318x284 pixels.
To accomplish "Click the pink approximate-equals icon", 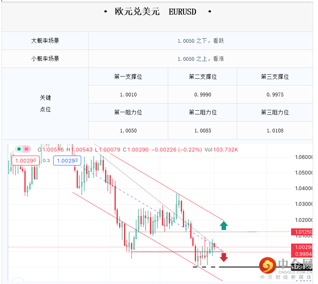I will coord(26,149).
